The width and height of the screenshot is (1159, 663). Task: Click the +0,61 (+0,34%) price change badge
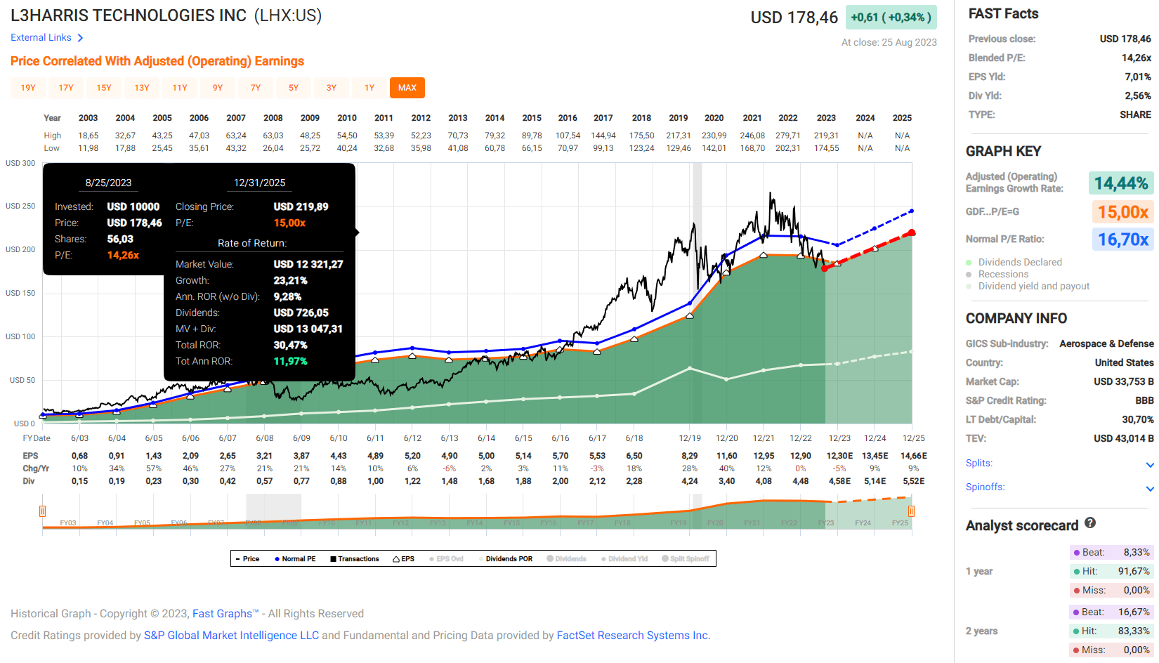891,18
